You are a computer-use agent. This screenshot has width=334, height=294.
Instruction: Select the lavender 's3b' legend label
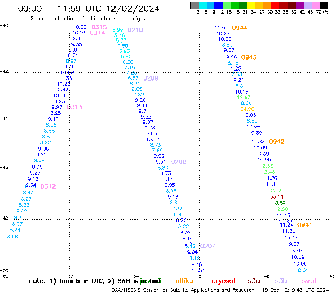[281, 281]
